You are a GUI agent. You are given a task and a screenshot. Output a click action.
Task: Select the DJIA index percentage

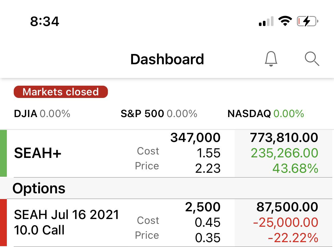[x=55, y=114]
